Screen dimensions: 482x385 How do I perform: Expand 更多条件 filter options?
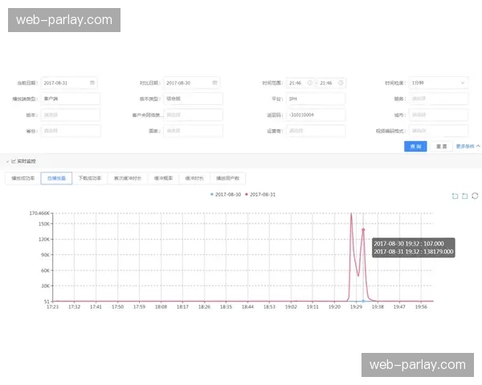(468, 147)
